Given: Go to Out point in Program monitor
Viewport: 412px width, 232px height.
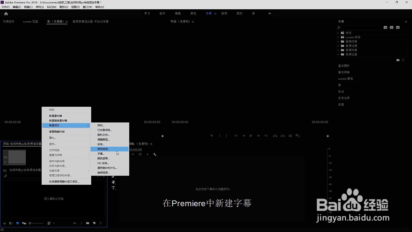Looking at the screenshot, I should pyautogui.click(x=266, y=136).
